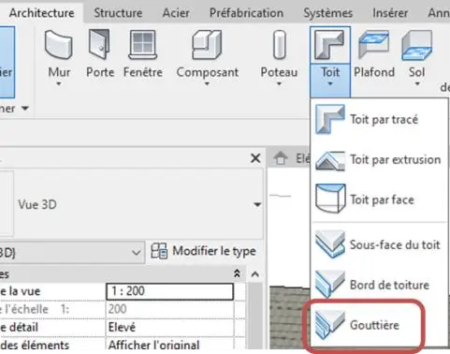Choose Sous-face du toit option
Viewport: 450px width, 354px height.
379,244
